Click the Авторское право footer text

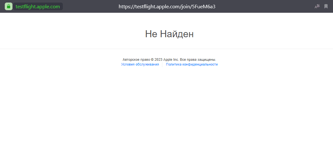[x=136, y=59]
